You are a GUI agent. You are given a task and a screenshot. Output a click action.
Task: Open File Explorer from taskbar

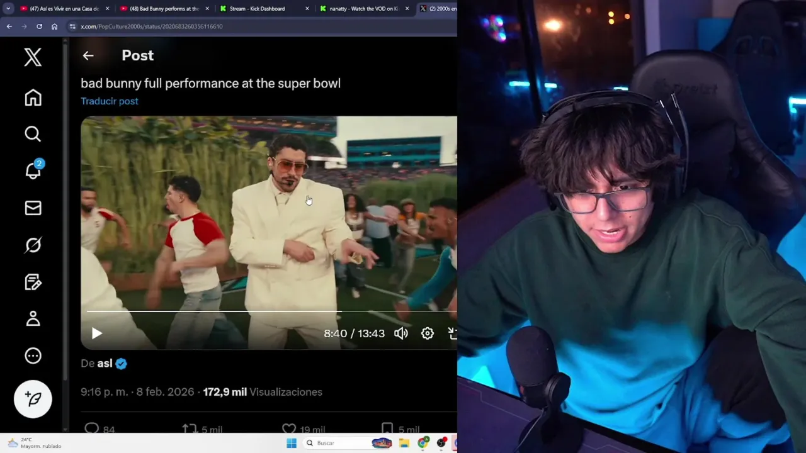(404, 443)
